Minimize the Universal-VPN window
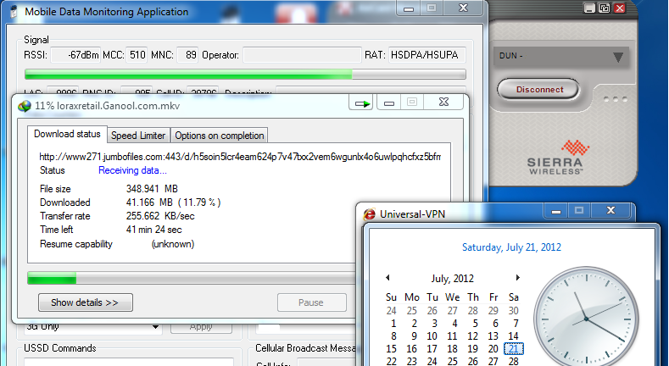 pos(556,210)
